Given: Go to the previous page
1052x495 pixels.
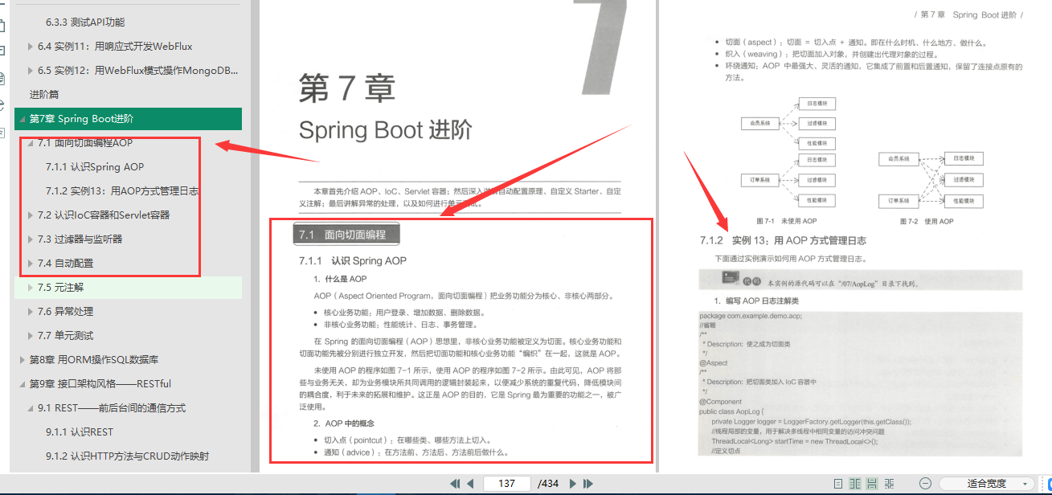Looking at the screenshot, I should click(470, 483).
